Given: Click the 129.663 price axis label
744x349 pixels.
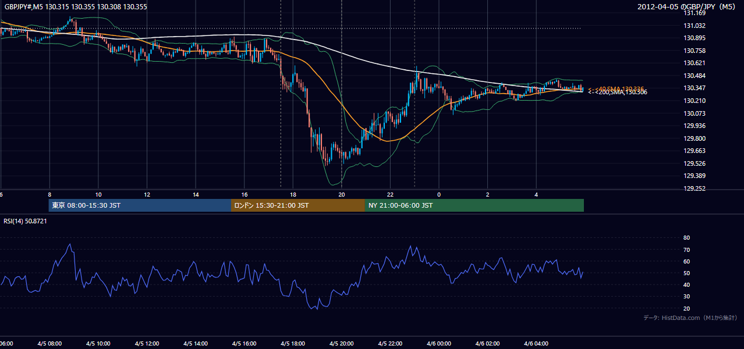Looking at the screenshot, I should (695, 151).
